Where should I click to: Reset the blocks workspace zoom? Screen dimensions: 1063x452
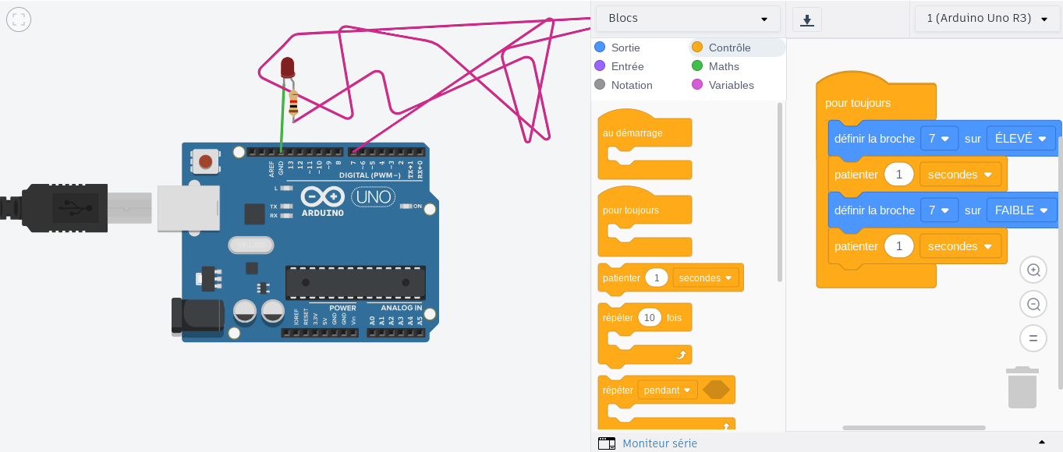[1033, 338]
